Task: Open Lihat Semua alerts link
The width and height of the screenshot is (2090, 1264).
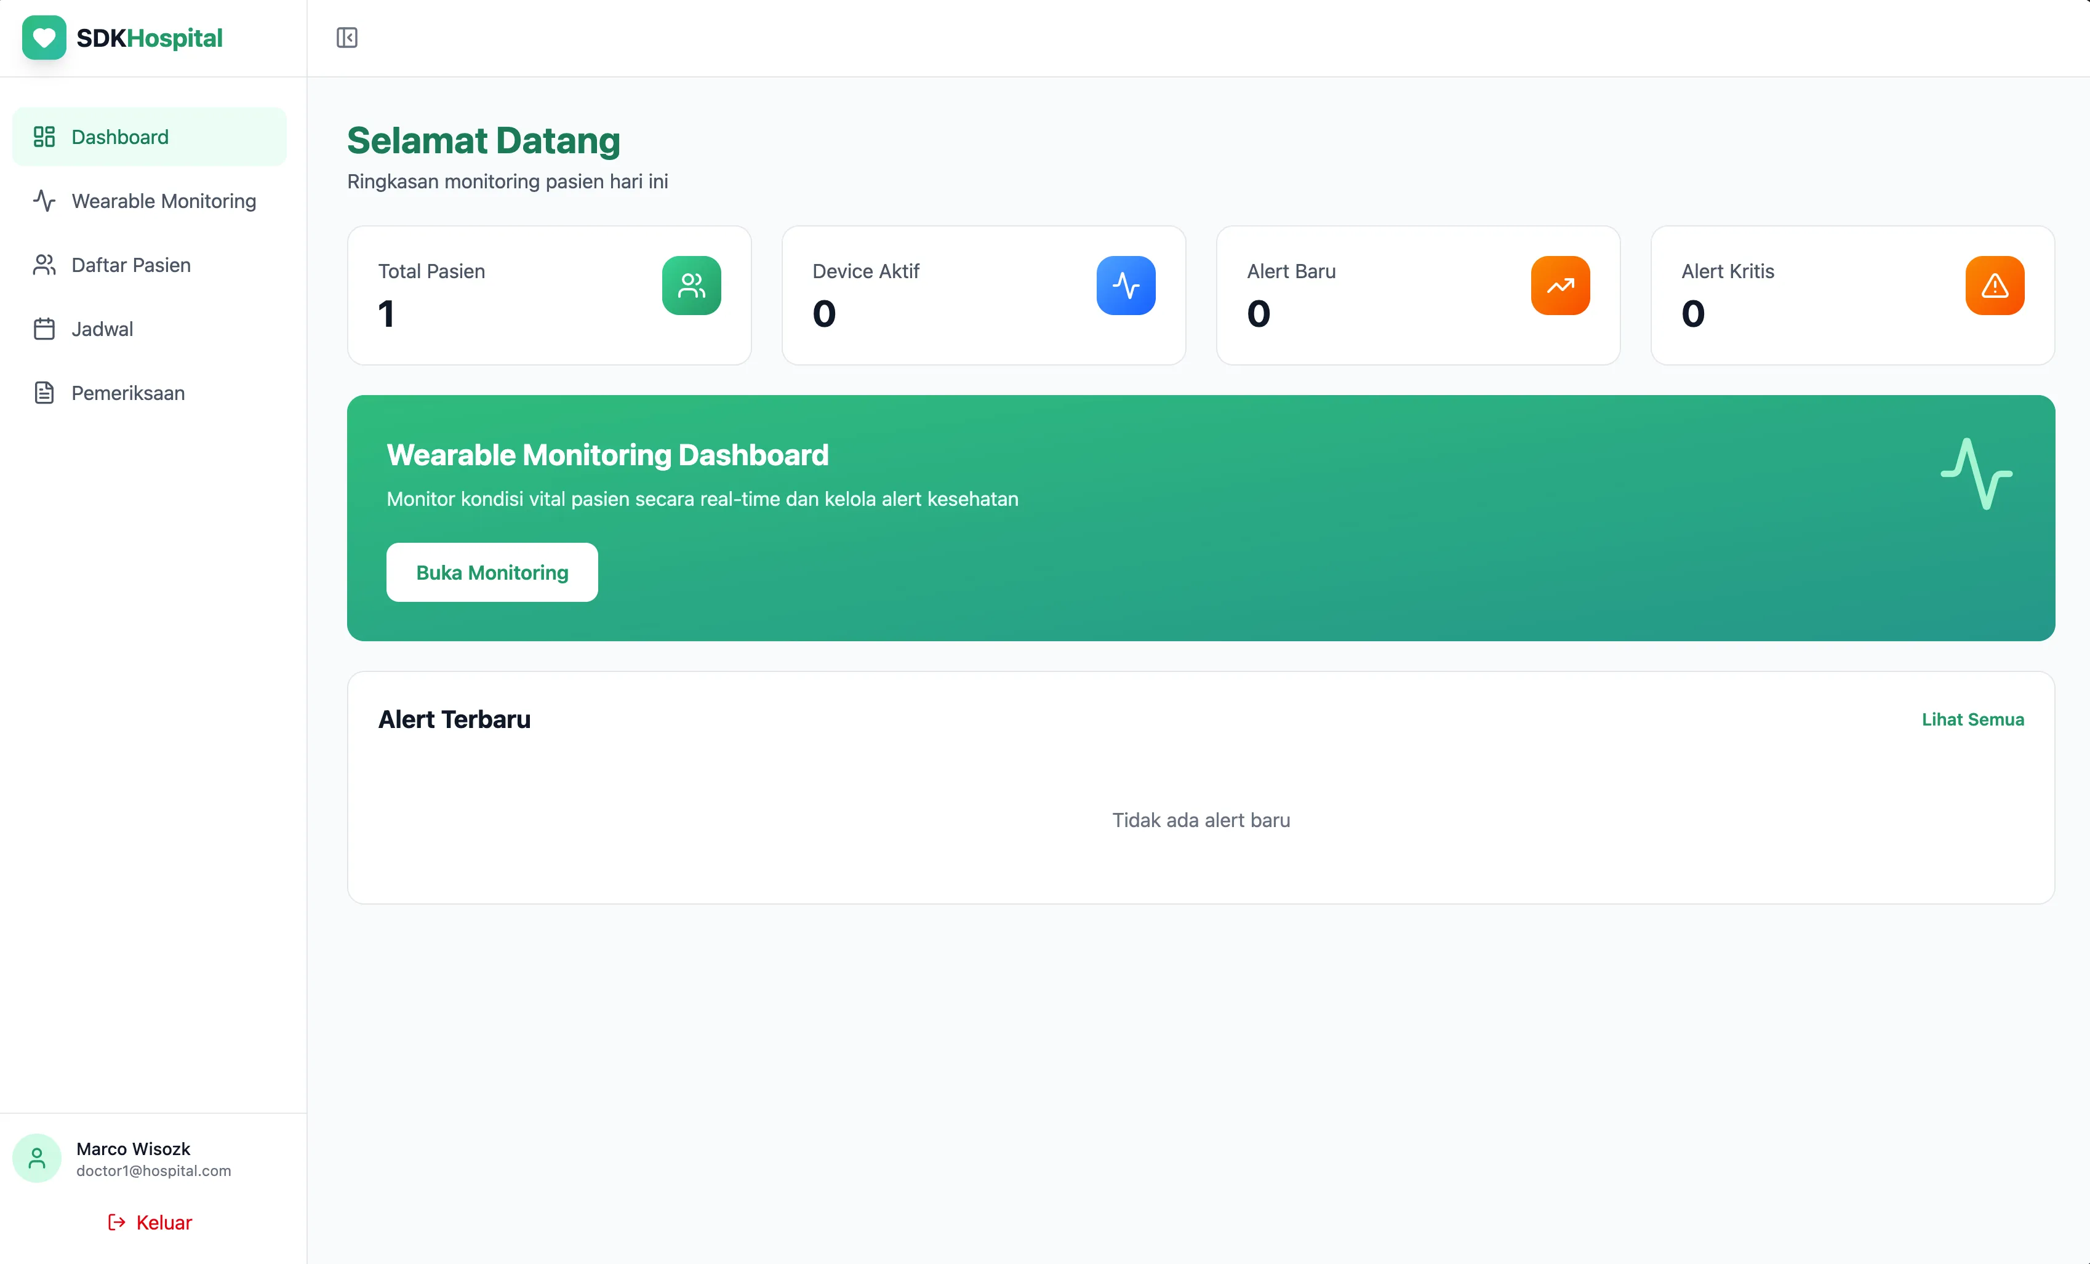Action: pos(1972,719)
